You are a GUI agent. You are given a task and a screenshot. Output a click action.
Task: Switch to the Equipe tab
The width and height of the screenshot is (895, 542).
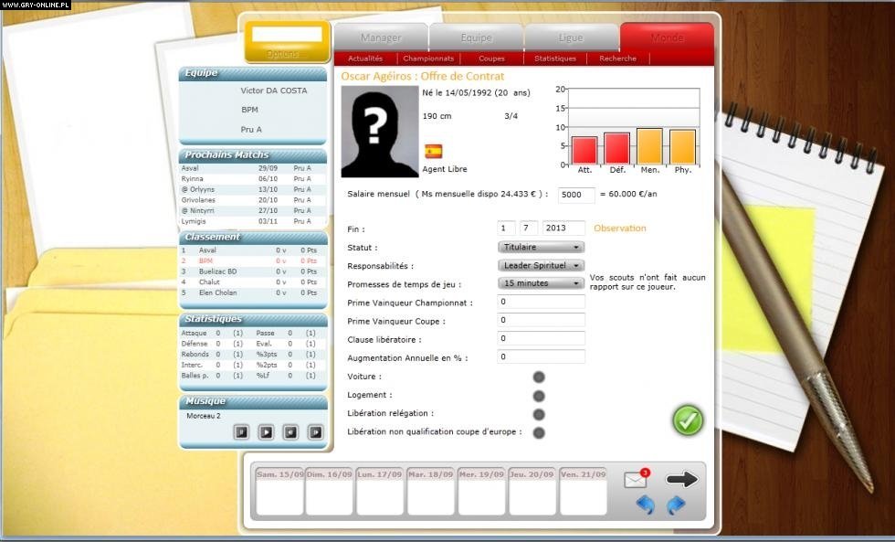[477, 37]
